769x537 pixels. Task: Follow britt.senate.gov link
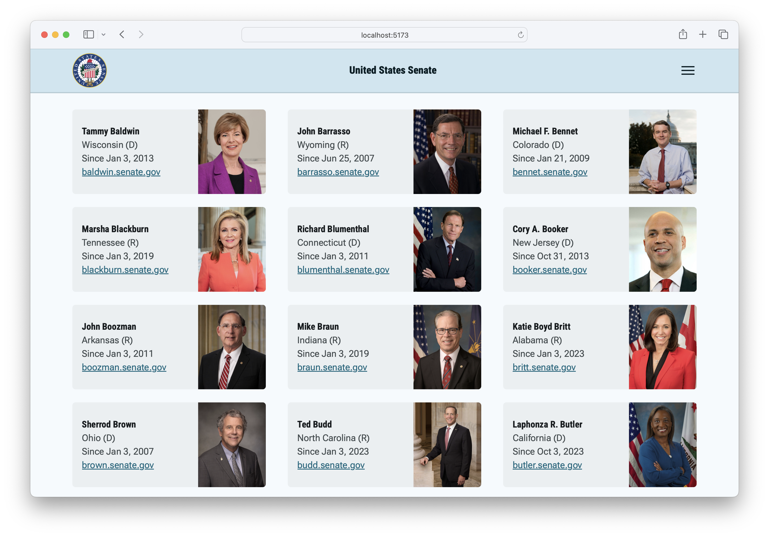(544, 367)
